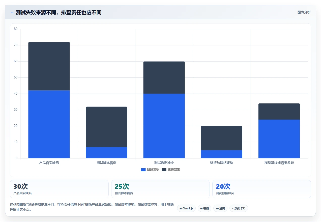Click the dark segment of 测试数据冲突 bar

(164, 78)
